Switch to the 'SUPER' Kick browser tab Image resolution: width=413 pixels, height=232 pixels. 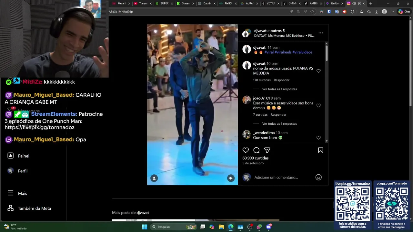click(164, 4)
